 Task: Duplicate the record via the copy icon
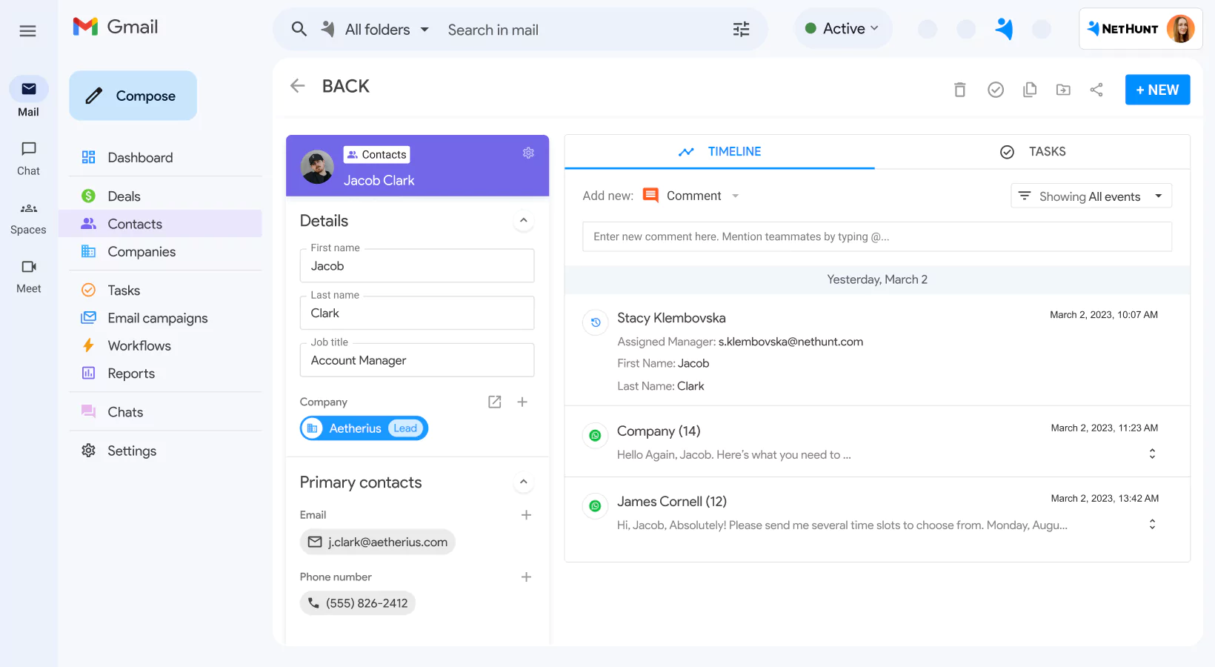(1029, 89)
